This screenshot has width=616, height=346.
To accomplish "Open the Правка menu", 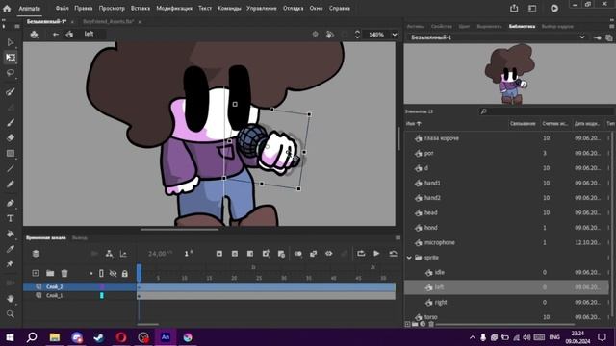I will 84,8.
